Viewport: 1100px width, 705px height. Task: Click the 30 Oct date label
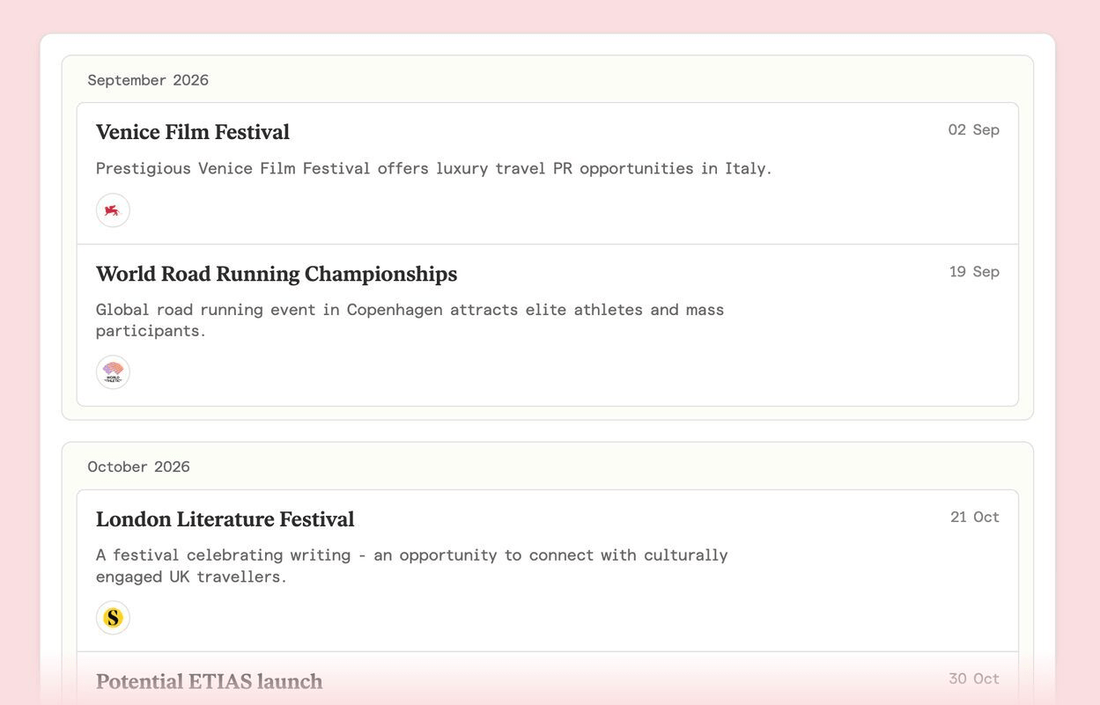pyautogui.click(x=973, y=679)
